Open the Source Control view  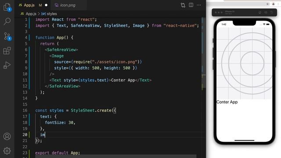(7, 36)
